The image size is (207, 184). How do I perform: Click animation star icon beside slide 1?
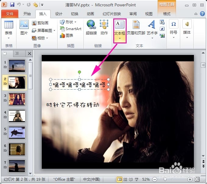(5, 67)
